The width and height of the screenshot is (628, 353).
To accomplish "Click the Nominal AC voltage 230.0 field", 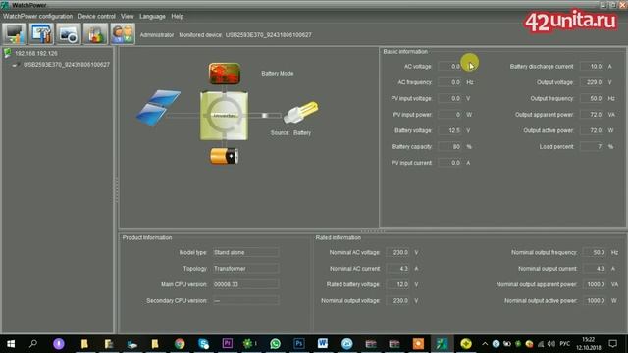I will pyautogui.click(x=397, y=253).
